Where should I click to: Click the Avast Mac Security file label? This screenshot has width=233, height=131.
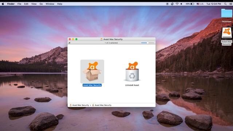[x=92, y=85]
